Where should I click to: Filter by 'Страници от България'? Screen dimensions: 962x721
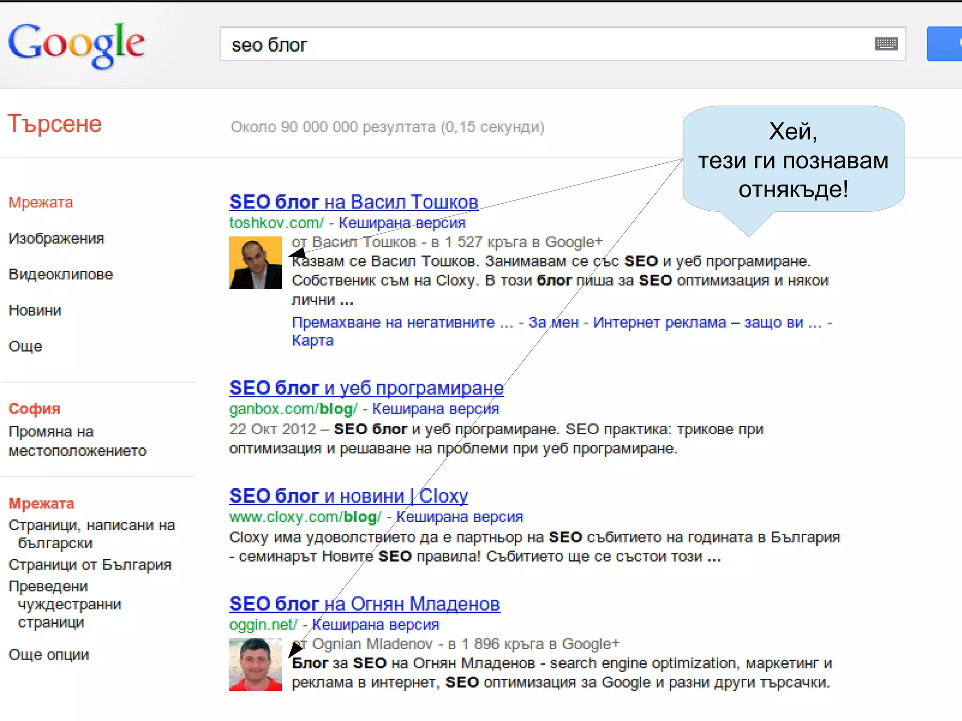[90, 565]
